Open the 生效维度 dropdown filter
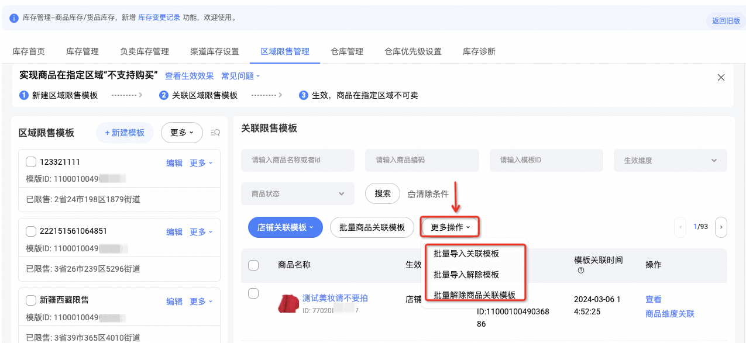The width and height of the screenshot is (746, 343). (670, 160)
